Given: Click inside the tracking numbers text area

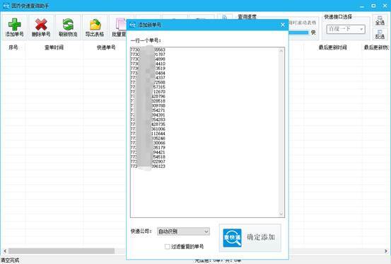Looking at the screenshot, I should point(204,132).
